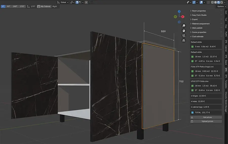Collapse the Cost estimate panel
The width and height of the screenshot is (228, 144).
click(x=198, y=36)
